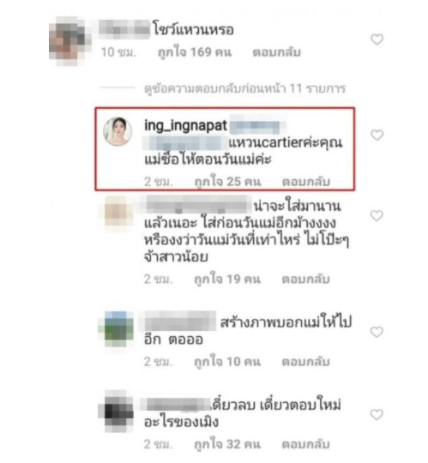428x463 pixels.
Task: Open ing_ingnapat's profile picture
Action: click(118, 132)
